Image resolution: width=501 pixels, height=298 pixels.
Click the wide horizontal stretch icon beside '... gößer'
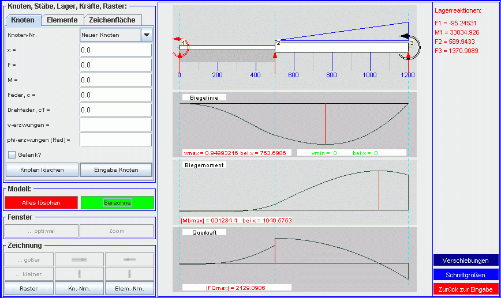click(80, 259)
